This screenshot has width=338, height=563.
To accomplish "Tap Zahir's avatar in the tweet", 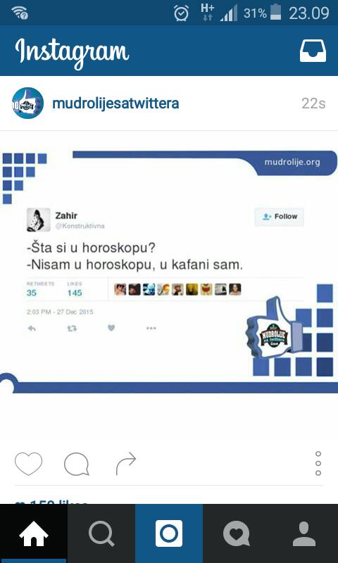I will pyautogui.click(x=39, y=220).
